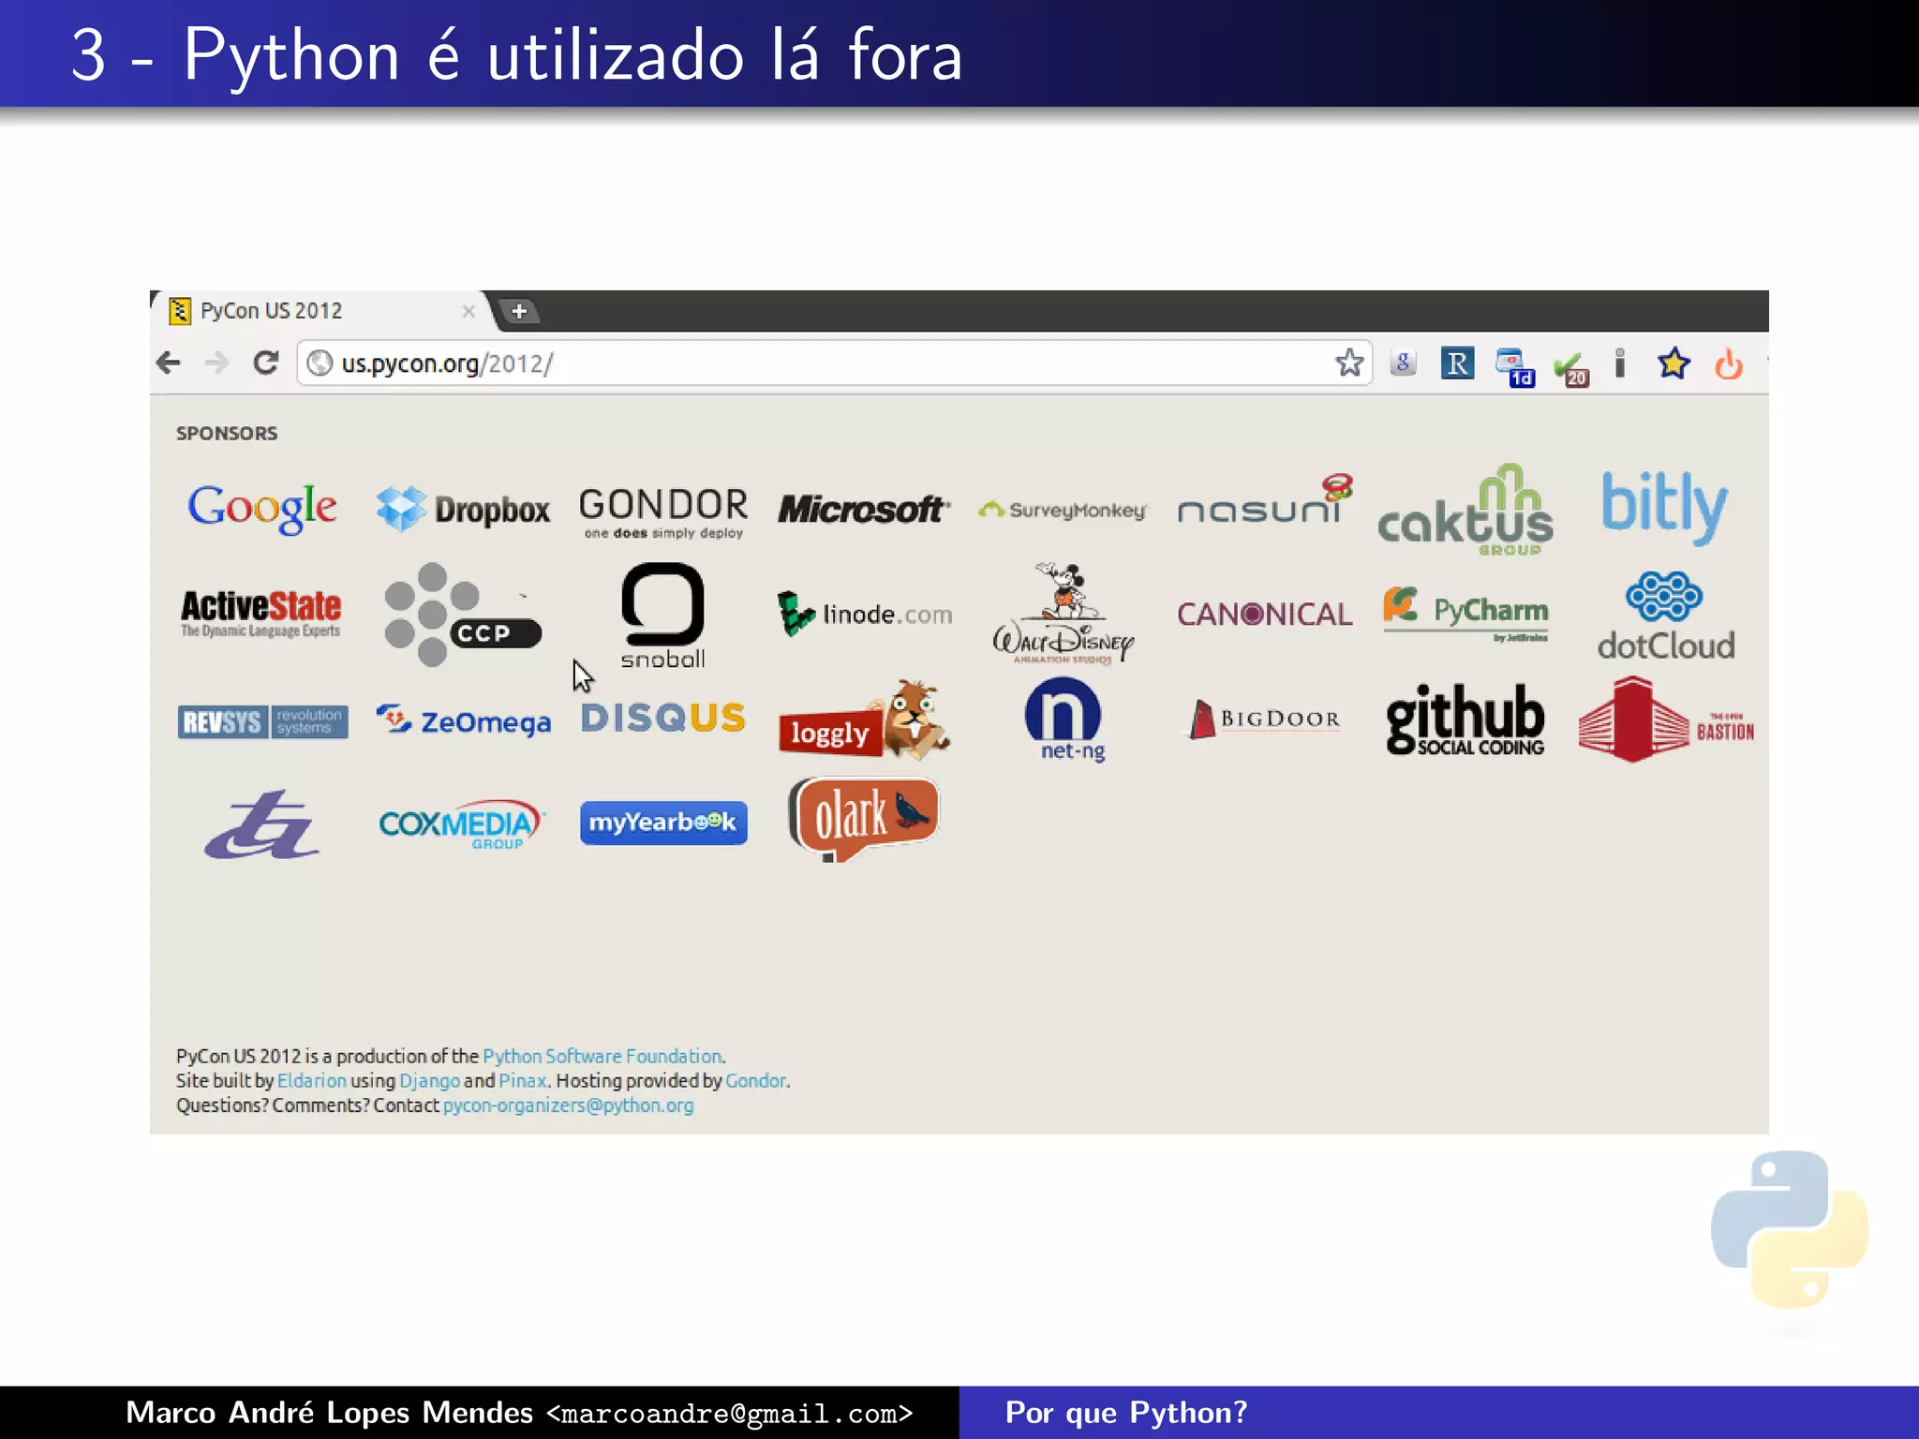Open the github Social Coding logo
The width and height of the screenshot is (1919, 1439).
point(1465,719)
